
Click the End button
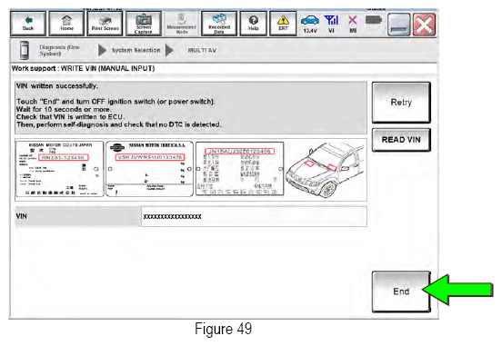pyautogui.click(x=401, y=292)
